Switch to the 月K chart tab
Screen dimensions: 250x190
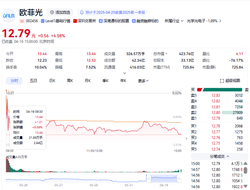coord(88,81)
